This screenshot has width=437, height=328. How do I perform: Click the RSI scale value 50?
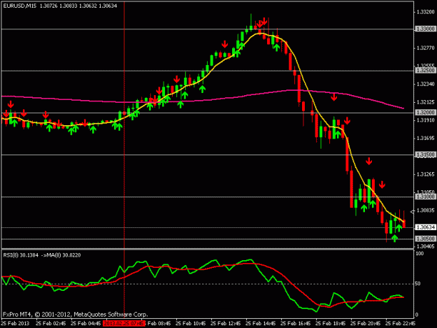pyautogui.click(x=417, y=284)
